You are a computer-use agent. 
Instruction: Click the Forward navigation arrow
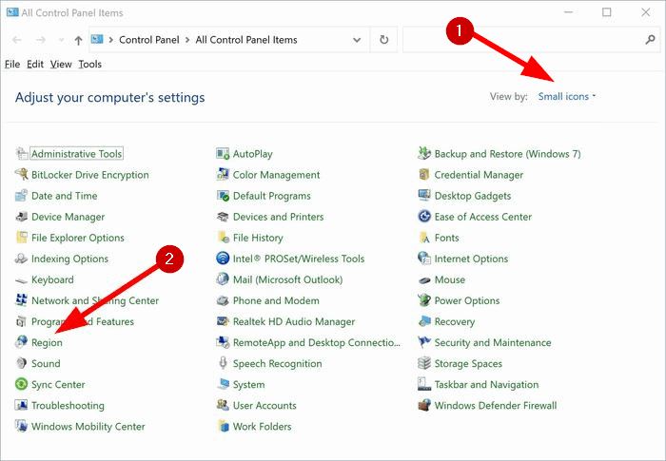tap(41, 40)
